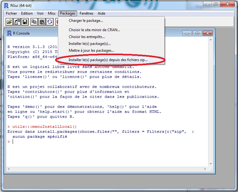This screenshot has height=192, width=238.
Task: Click the 'Platform: x86_64' line
Action: pos(33,57)
